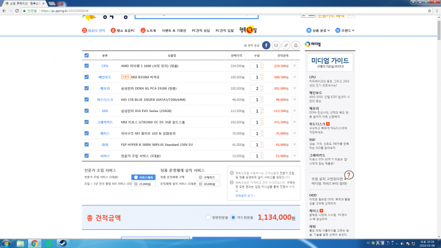This screenshot has width=441, height=248.
Task: Remove the 서비스 assembly row
Action: (295, 156)
